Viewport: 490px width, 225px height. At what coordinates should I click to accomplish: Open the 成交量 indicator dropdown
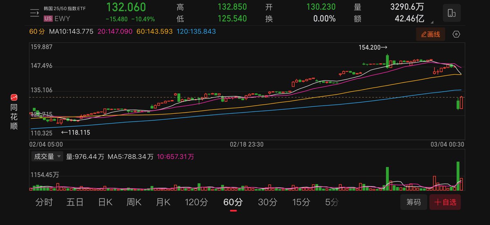coord(47,156)
